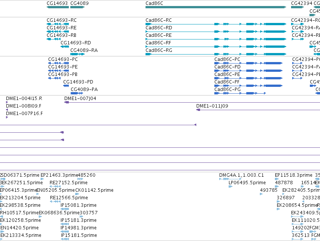Click the Cad86C gene name label
This screenshot has height=241, width=320.
coord(154,3)
